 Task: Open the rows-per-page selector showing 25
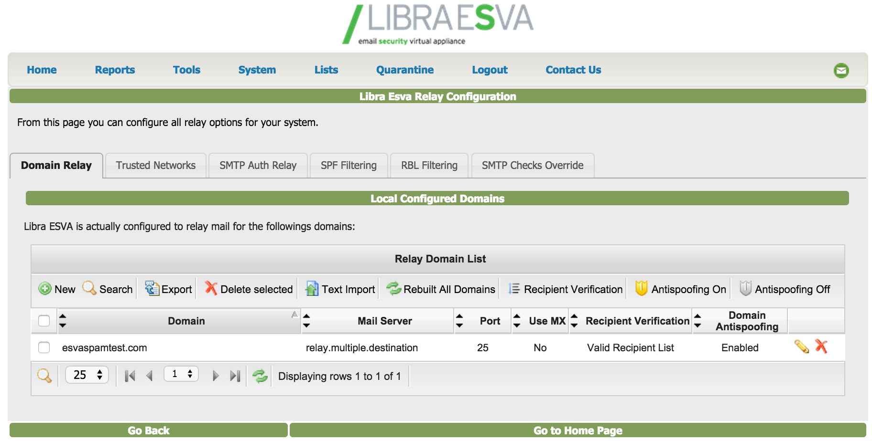click(86, 375)
